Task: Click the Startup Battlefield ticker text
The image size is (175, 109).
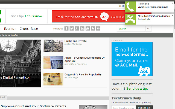Action: tap(9, 35)
